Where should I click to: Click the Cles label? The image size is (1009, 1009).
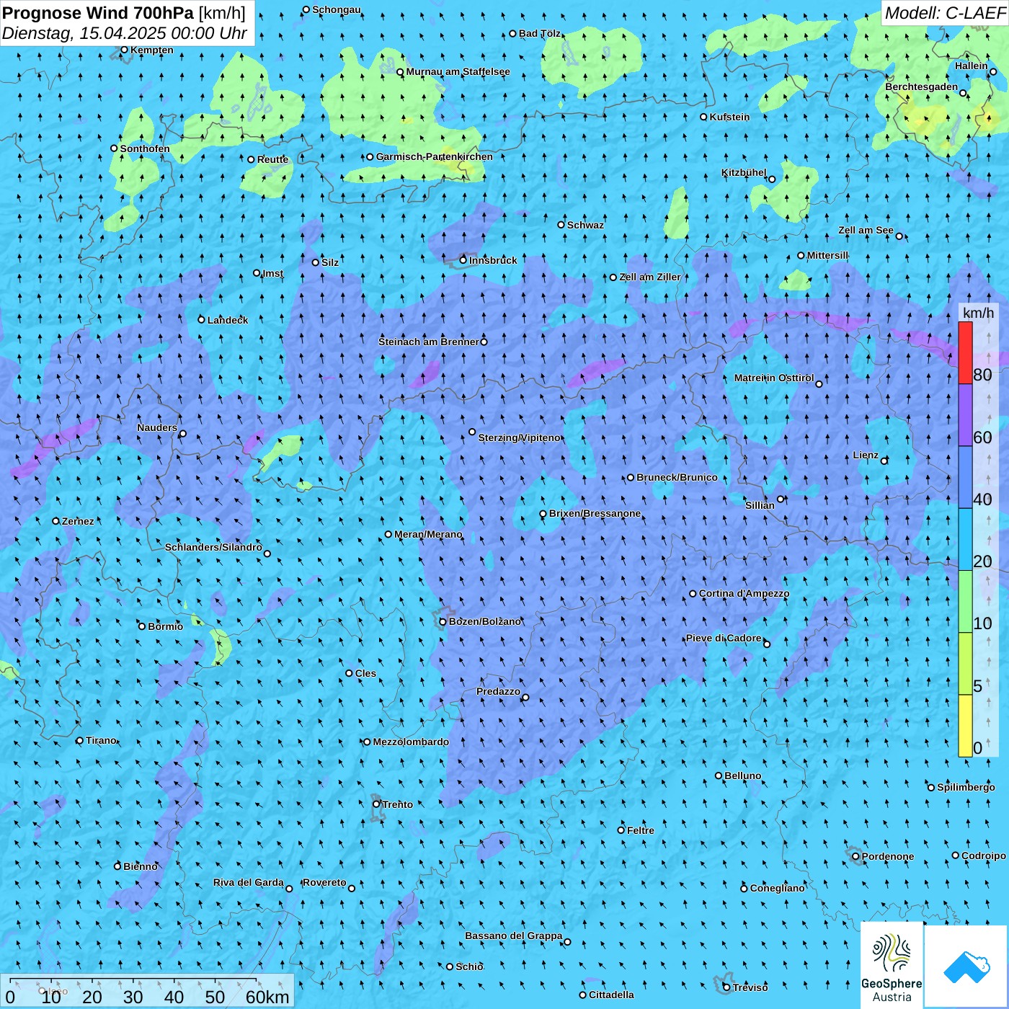point(365,673)
